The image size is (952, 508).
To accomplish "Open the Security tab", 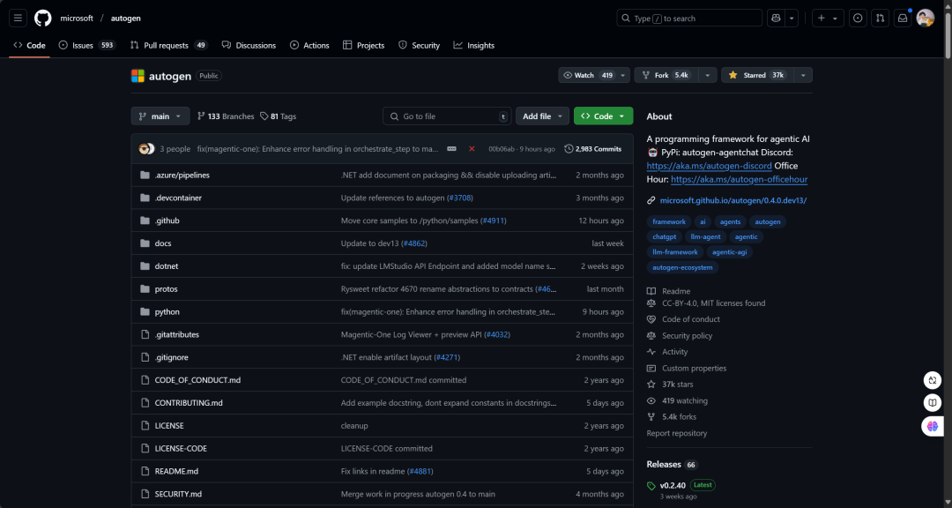I will coord(419,46).
